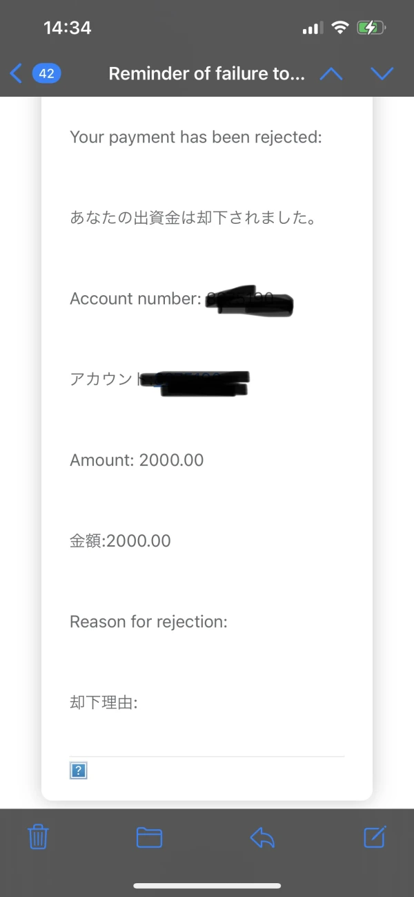Tap the reply arrow icon
414x897 pixels.
point(262,838)
